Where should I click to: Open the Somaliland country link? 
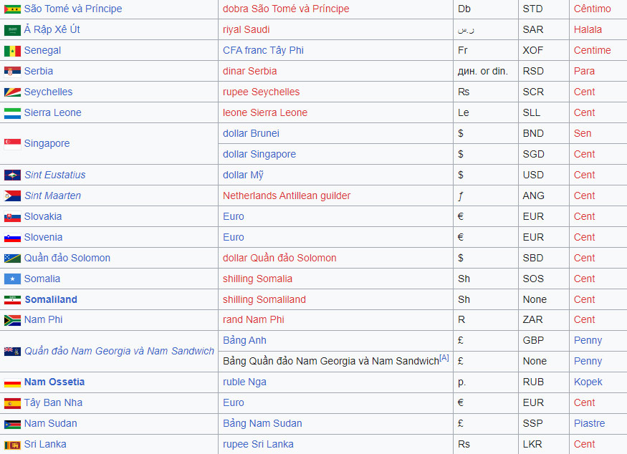51,299
